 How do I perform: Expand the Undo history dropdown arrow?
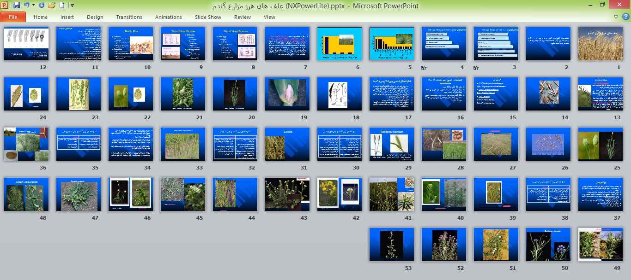click(34, 6)
